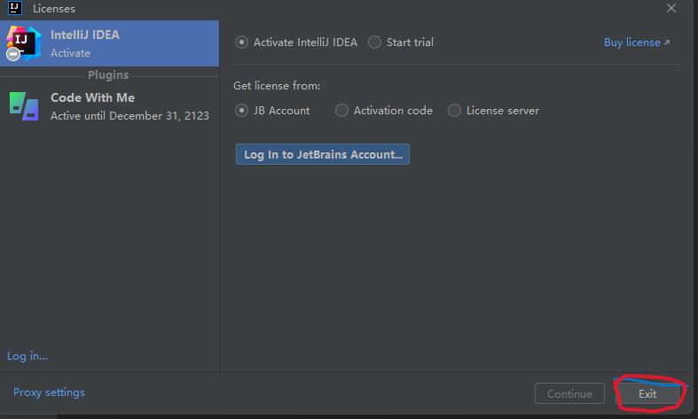Select the Code With Me plugin entry
Image resolution: width=698 pixels, height=419 pixels.
point(109,106)
